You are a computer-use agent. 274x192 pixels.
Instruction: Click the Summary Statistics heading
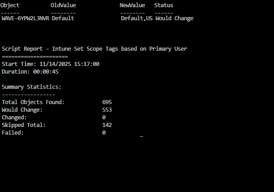coord(31,87)
